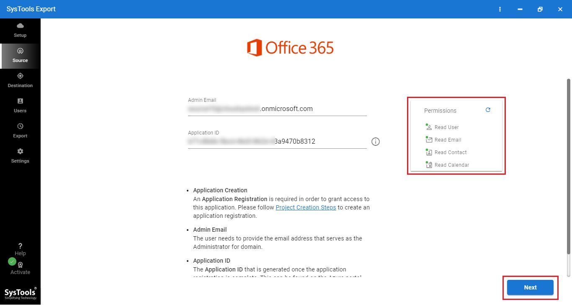Open the three-dot options menu
This screenshot has width=572, height=305.
pos(500,9)
